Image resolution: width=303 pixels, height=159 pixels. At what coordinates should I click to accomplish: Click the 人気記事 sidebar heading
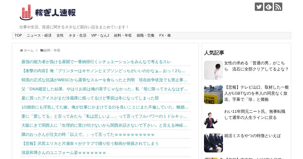click(214, 53)
